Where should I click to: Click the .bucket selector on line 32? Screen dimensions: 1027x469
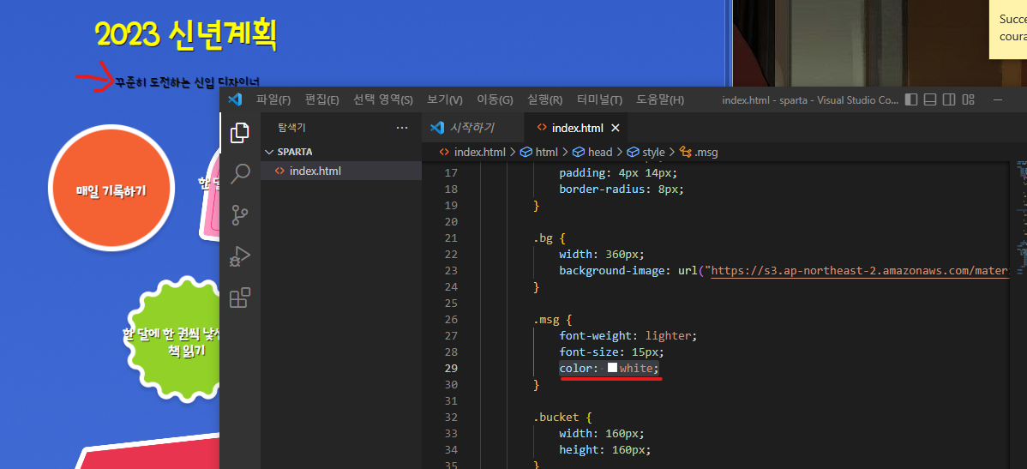pyautogui.click(x=558, y=418)
